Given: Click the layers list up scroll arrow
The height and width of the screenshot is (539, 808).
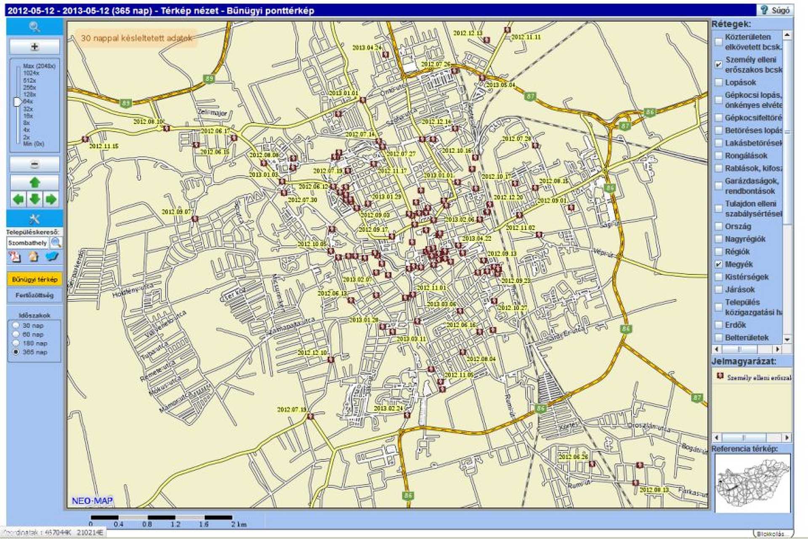Looking at the screenshot, I should pyautogui.click(x=787, y=35).
